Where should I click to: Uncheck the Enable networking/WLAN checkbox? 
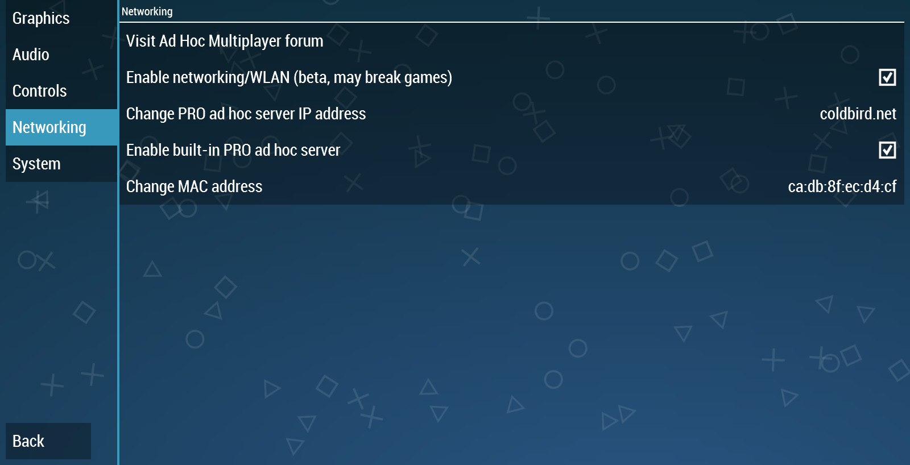[x=887, y=77]
